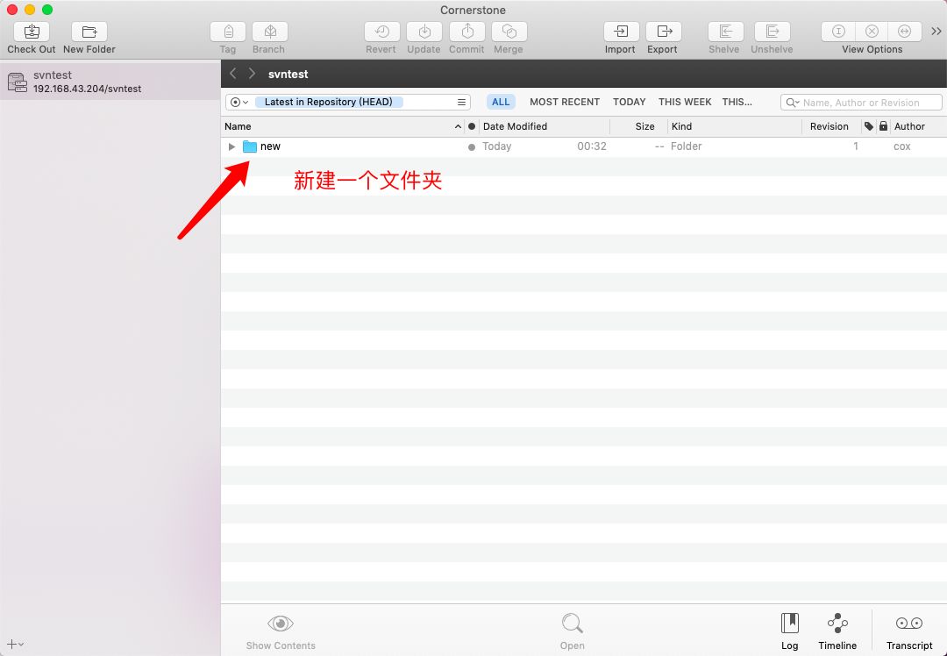
Task: Click Show Contents eye icon
Action: point(281,624)
